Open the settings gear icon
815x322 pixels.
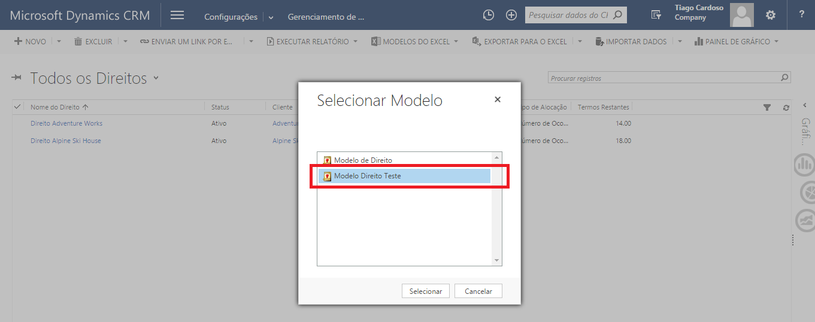tap(771, 16)
